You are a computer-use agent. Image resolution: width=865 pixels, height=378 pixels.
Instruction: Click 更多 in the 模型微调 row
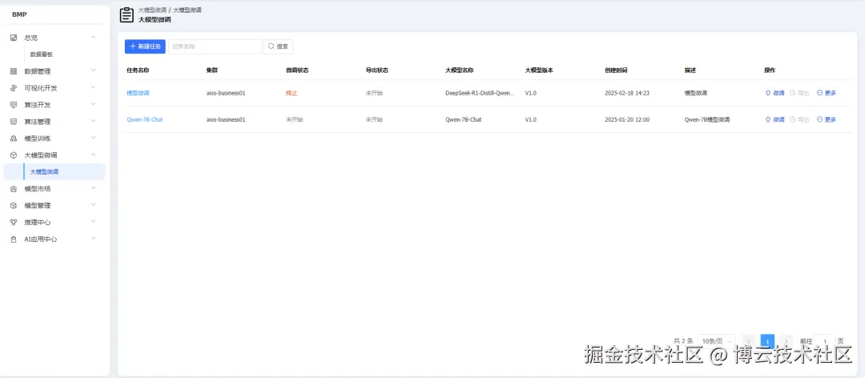tap(827, 93)
